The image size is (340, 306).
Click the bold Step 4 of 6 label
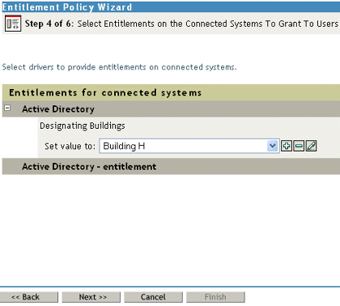(49, 23)
